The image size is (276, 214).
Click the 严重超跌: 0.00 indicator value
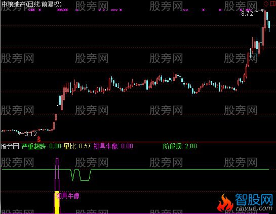click(42, 146)
